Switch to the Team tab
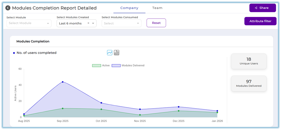 tap(157, 8)
